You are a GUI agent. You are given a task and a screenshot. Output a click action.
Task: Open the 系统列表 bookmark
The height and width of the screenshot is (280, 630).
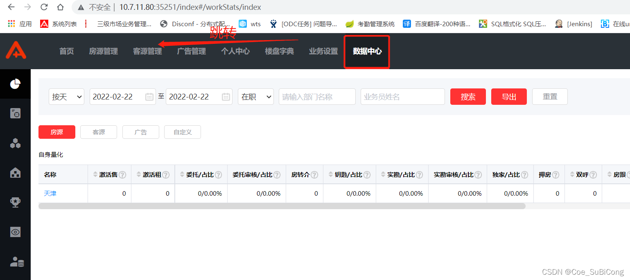pyautogui.click(x=59, y=24)
